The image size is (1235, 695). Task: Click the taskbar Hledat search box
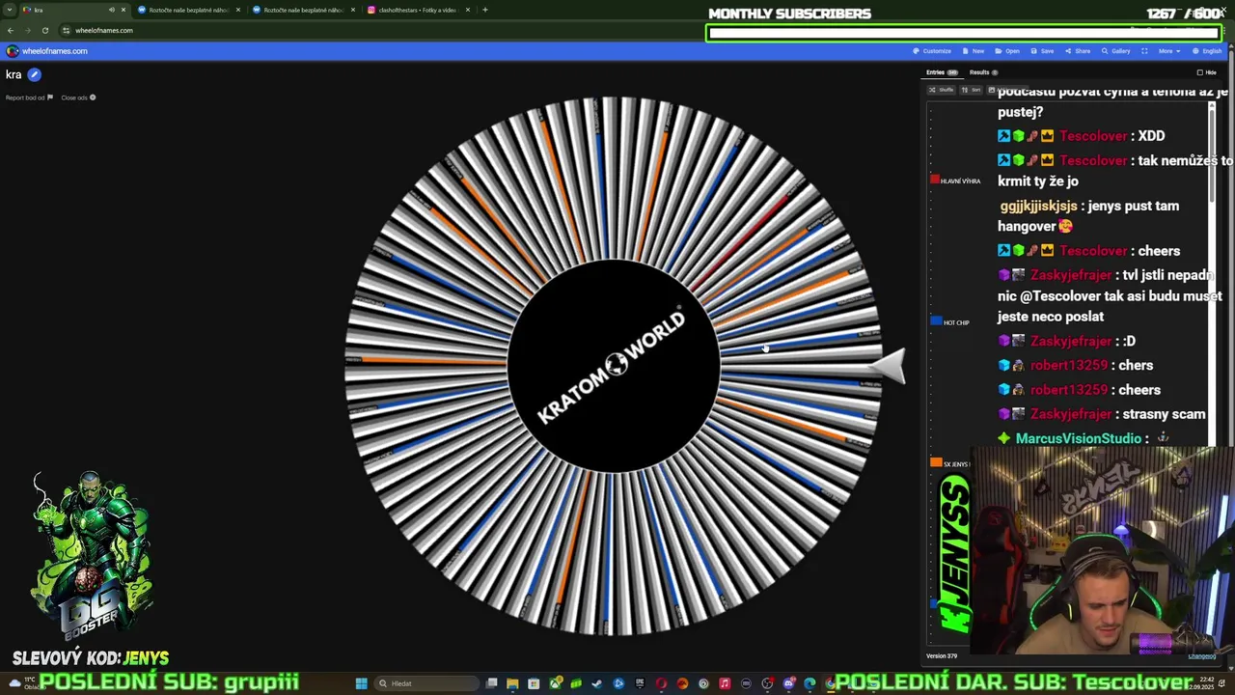click(x=426, y=683)
